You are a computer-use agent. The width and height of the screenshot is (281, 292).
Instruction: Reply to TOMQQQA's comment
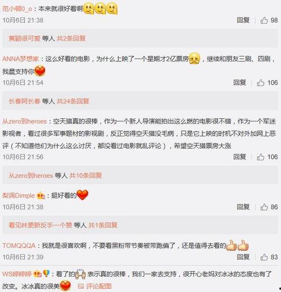point(243,257)
